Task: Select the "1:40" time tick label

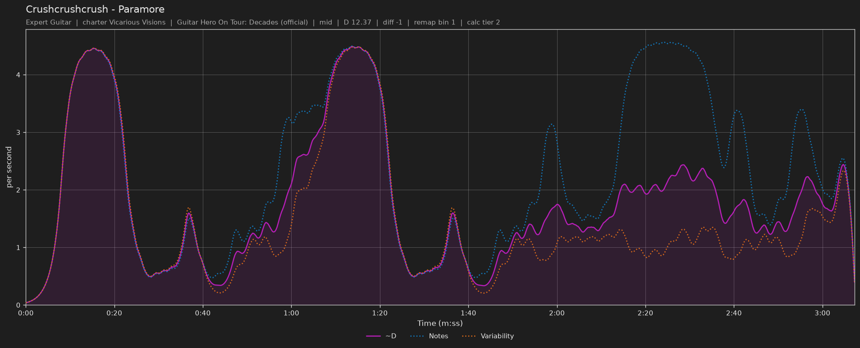Action: (x=468, y=313)
